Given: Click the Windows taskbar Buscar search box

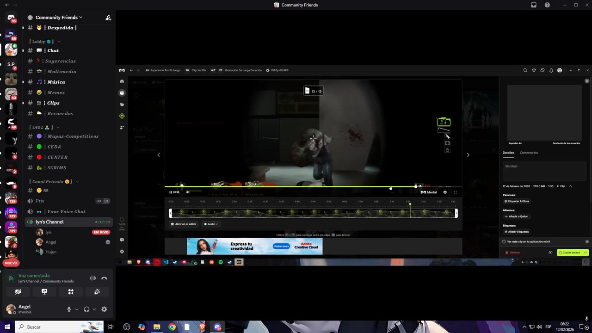Looking at the screenshot, I should [59, 327].
